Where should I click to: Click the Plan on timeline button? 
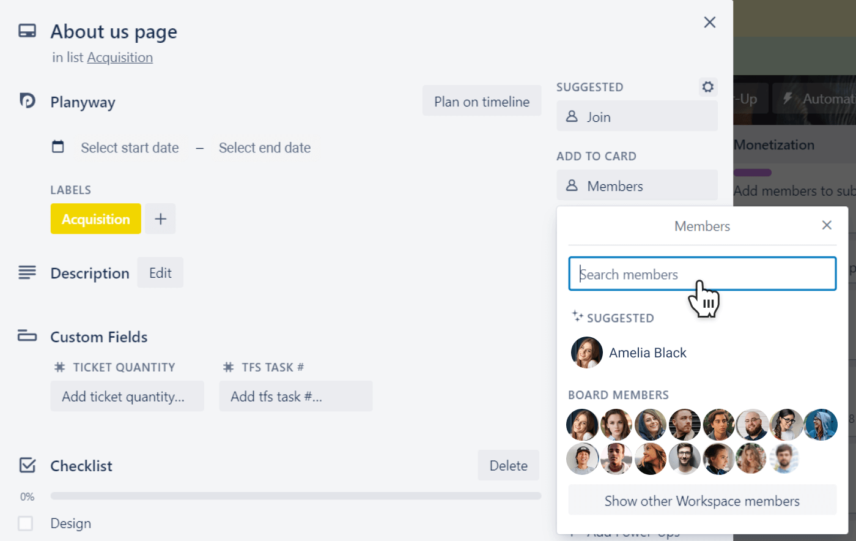click(482, 101)
